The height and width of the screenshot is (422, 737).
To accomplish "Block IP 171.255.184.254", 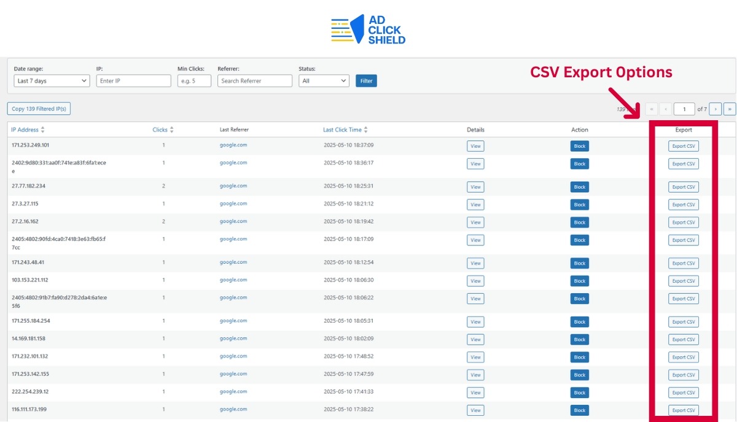I will [x=579, y=322].
